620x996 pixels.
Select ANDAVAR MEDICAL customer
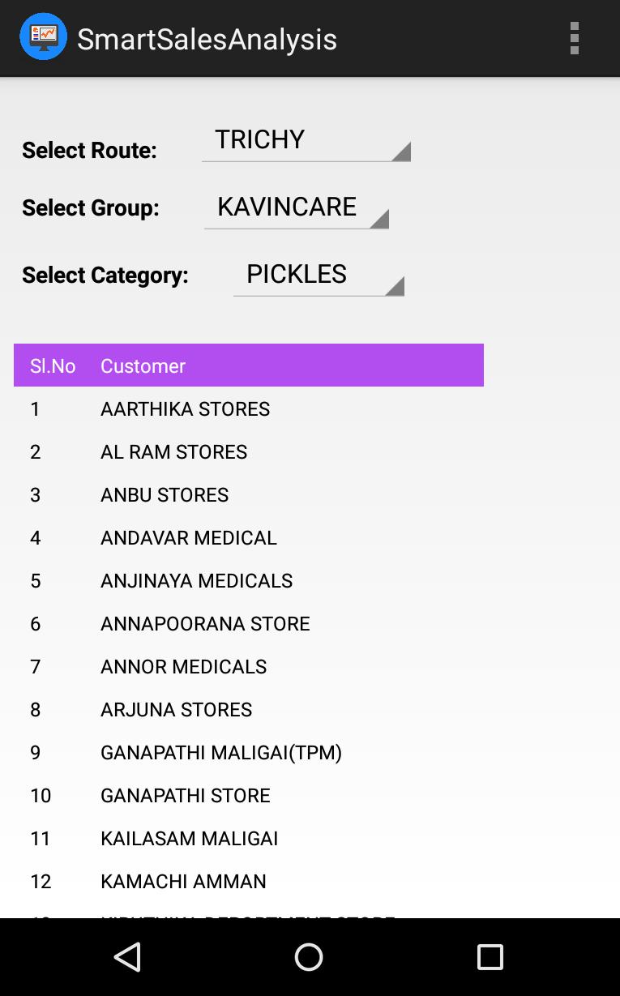(x=249, y=537)
